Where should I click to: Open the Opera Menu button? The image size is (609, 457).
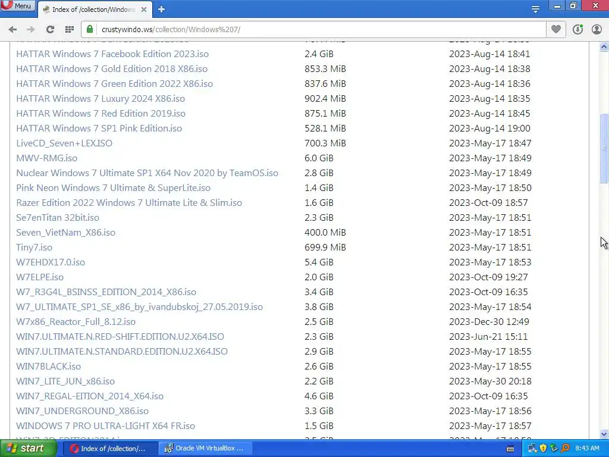coord(17,5)
